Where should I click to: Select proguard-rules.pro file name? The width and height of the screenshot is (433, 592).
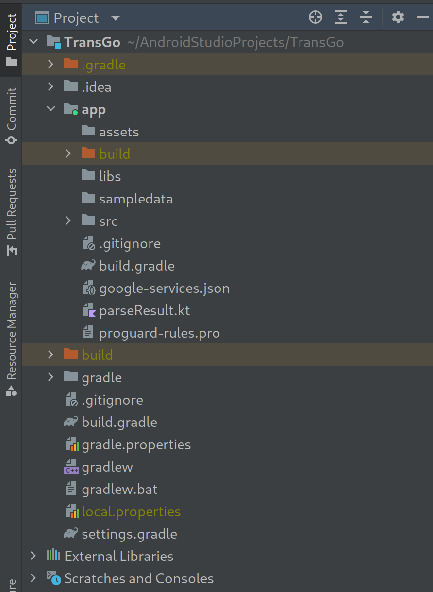coord(159,333)
